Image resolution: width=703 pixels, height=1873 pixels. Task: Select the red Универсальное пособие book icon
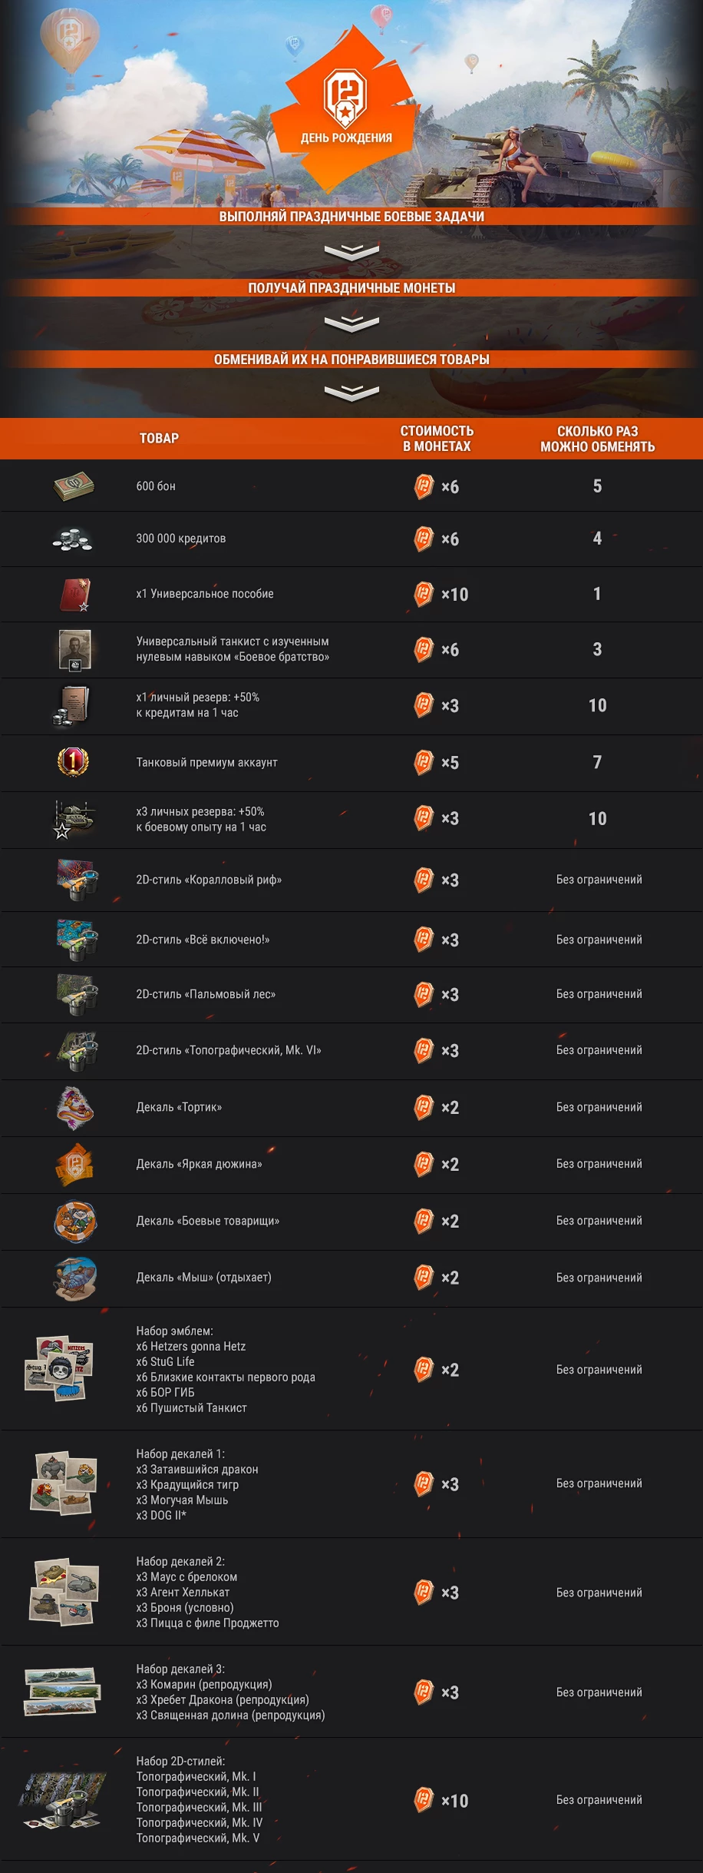[x=75, y=595]
